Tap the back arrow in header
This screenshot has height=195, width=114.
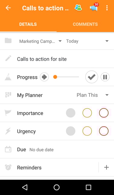click(8, 8)
